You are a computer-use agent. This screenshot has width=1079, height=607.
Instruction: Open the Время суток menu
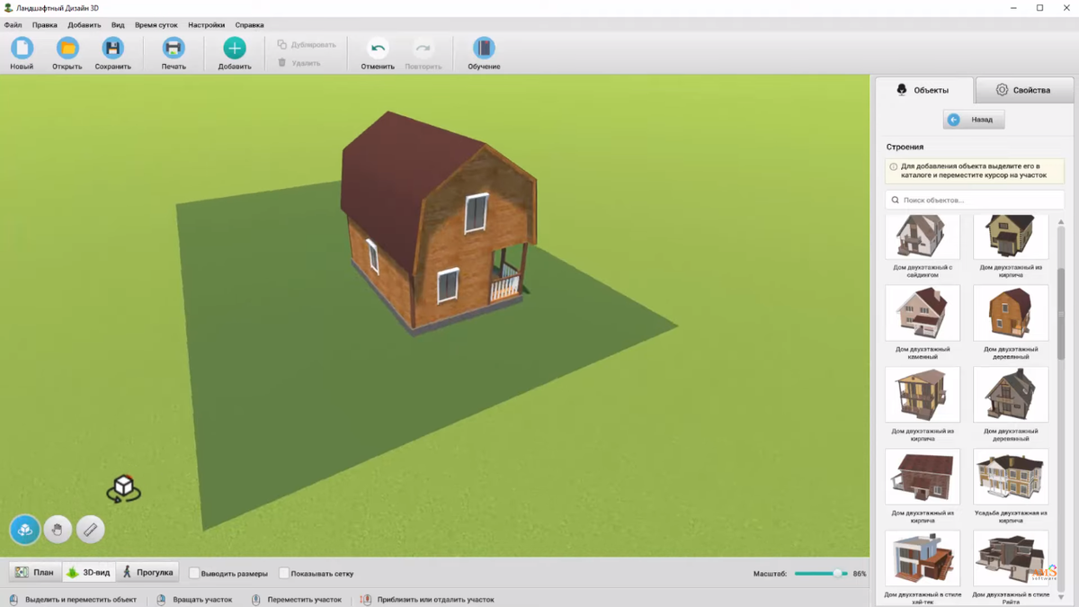point(156,25)
